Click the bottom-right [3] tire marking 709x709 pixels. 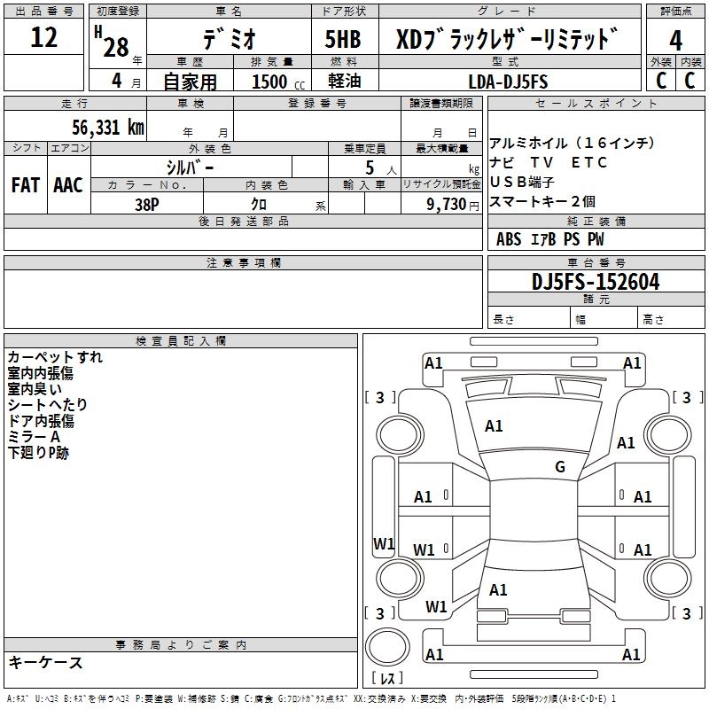pos(687,613)
